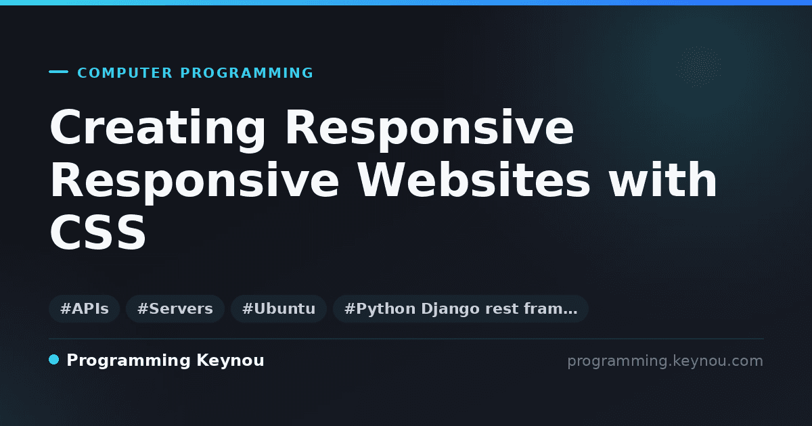Open the programming.keynou.com link

click(x=665, y=361)
